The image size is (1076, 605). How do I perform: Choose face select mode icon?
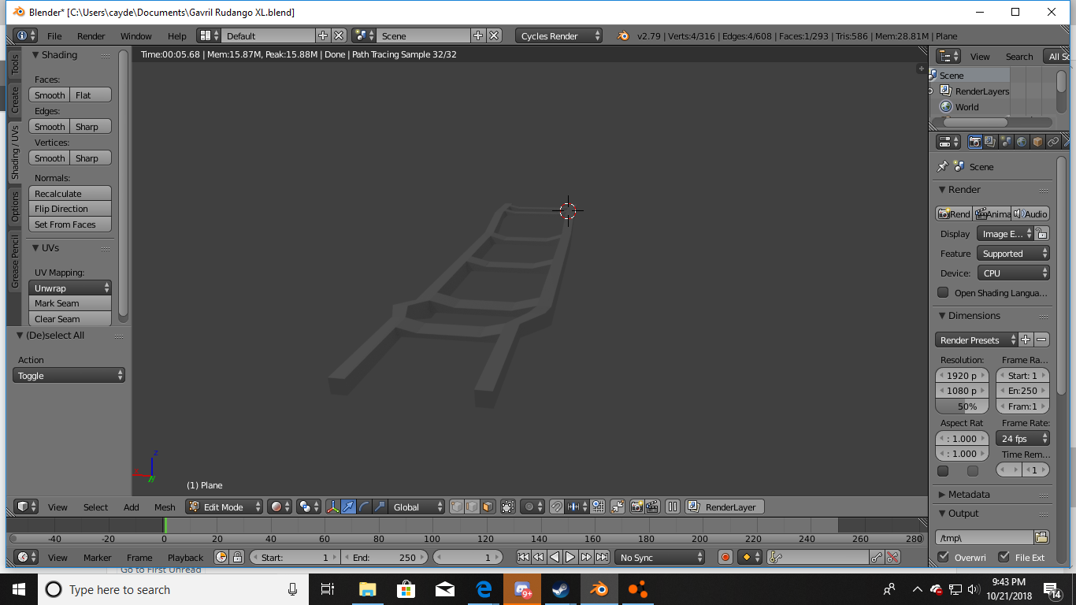pos(488,507)
